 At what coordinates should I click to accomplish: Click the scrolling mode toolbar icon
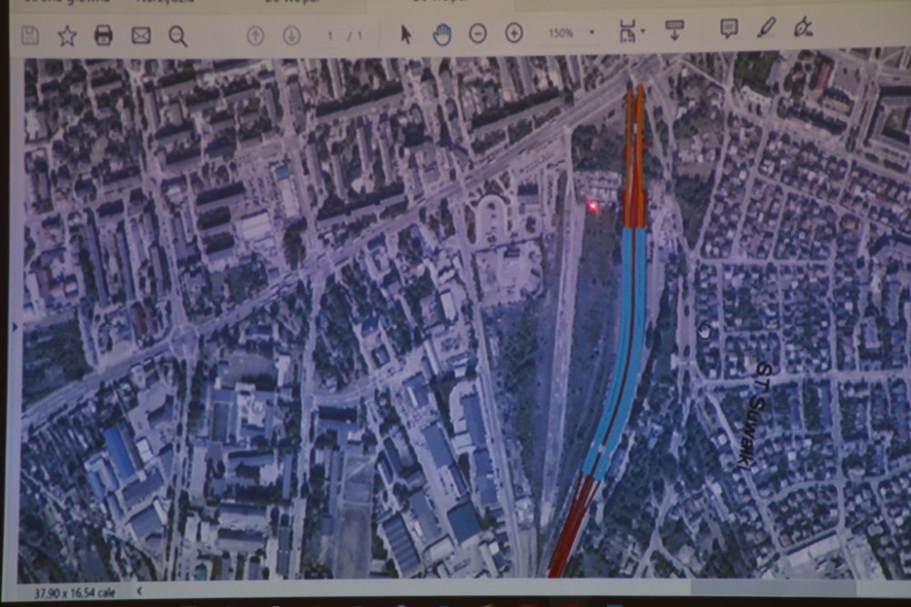(x=675, y=30)
